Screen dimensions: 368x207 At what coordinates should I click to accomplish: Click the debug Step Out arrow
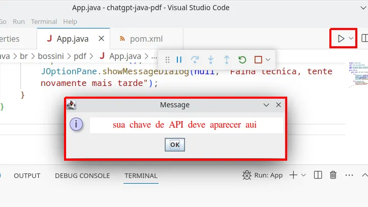[x=227, y=60]
